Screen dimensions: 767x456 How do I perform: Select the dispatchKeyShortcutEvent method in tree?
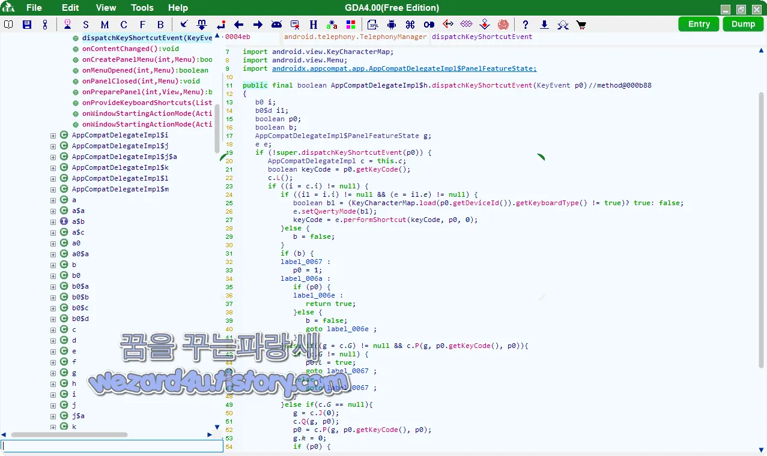(147, 38)
